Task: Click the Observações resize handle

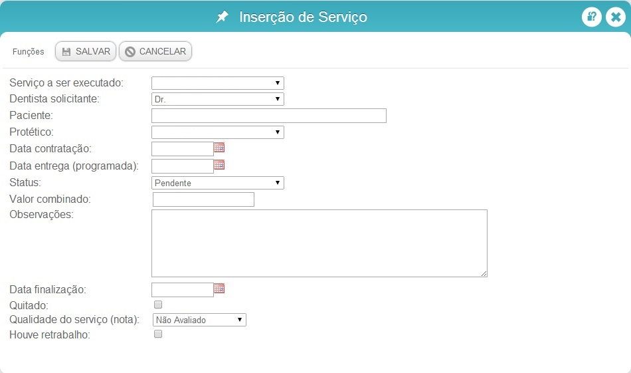Action: 484,273
